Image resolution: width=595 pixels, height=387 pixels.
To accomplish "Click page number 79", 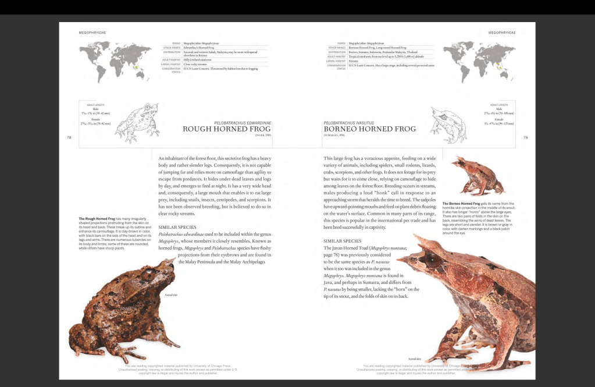I will 525,138.
